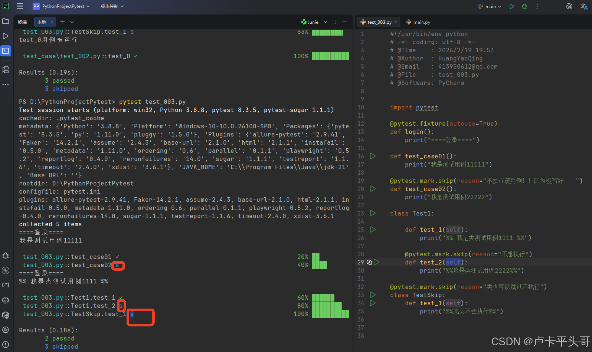Click the Junie agent button
This screenshot has width=592, height=352.
coord(310,22)
